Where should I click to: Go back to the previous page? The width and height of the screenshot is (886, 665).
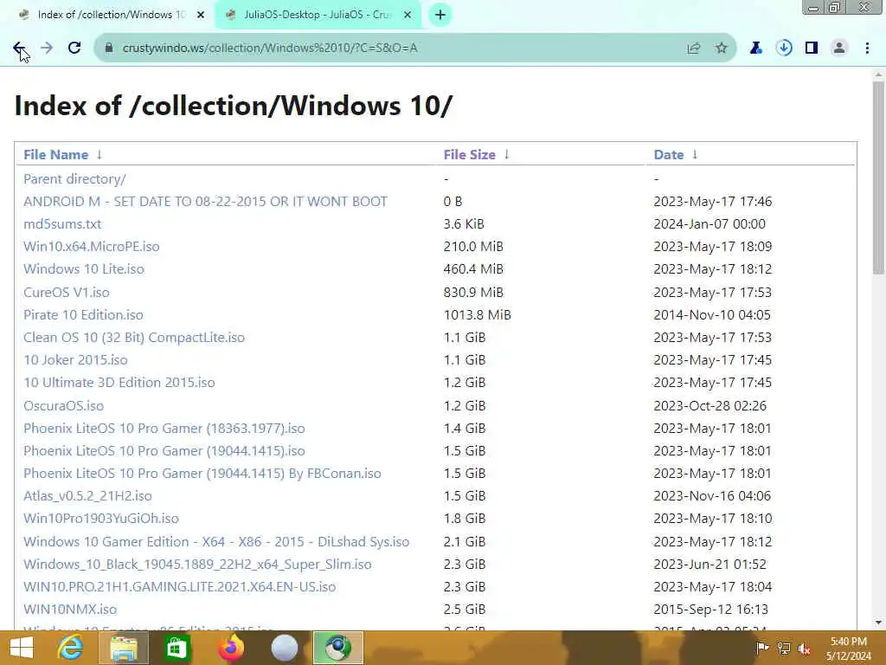[x=19, y=48]
